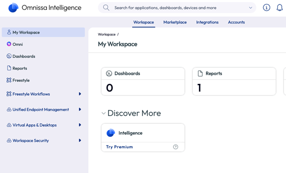Screen dimensions: 286x173
Task: Click the Reports sidebar document icon
Action: point(9,68)
